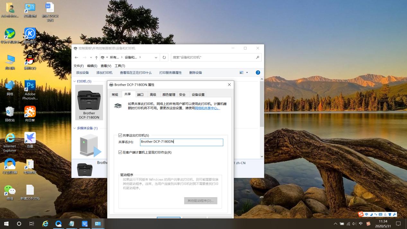
Task: Open the 文件(F) menu
Action: [x=79, y=66]
